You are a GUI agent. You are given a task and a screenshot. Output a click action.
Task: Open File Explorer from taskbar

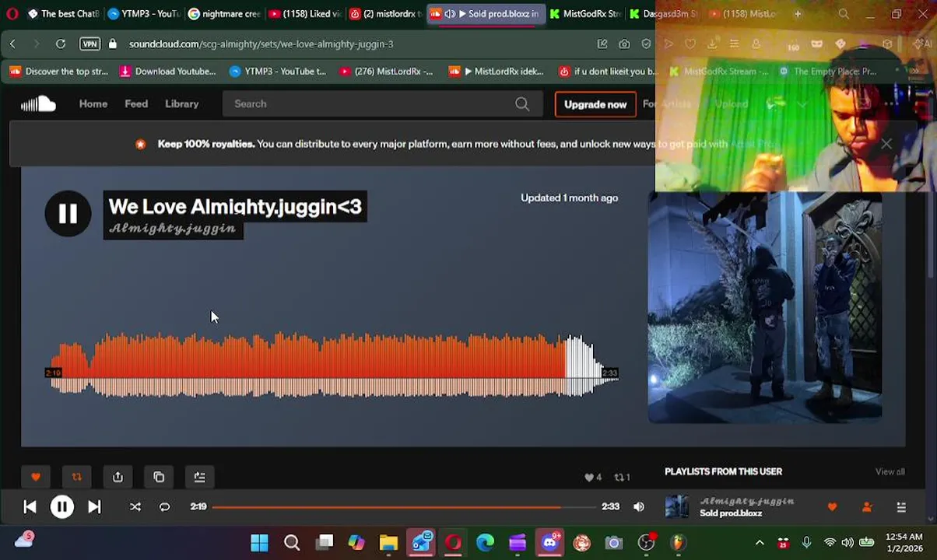(388, 542)
